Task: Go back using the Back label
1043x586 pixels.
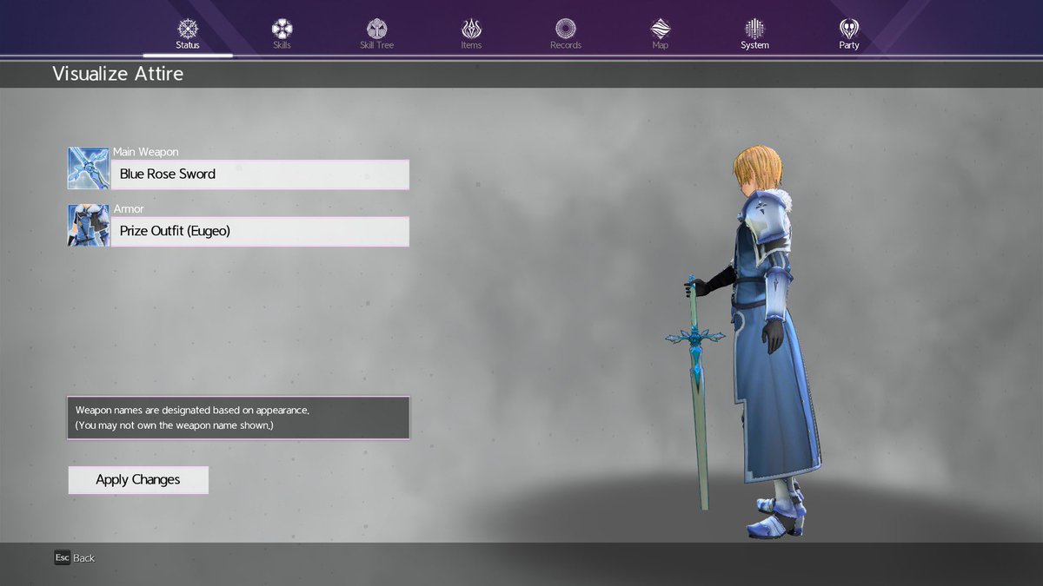Action: click(x=84, y=558)
